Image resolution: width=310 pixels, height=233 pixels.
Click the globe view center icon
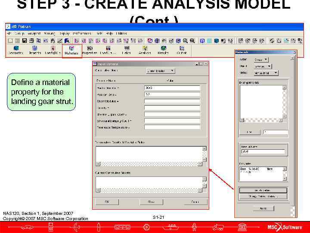[157, 41]
